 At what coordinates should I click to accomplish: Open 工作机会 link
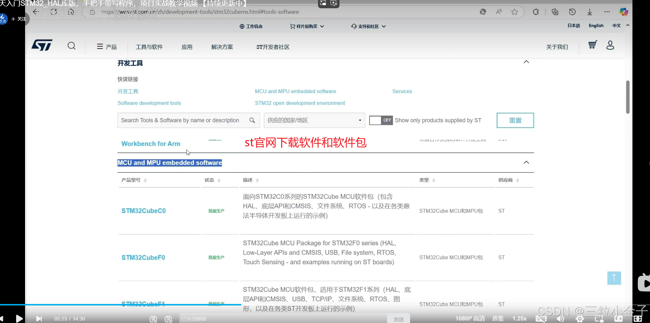[251, 26]
